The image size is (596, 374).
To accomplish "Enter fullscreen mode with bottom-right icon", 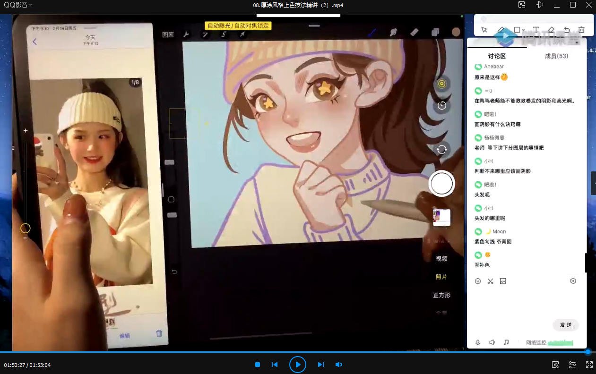I will tap(589, 365).
